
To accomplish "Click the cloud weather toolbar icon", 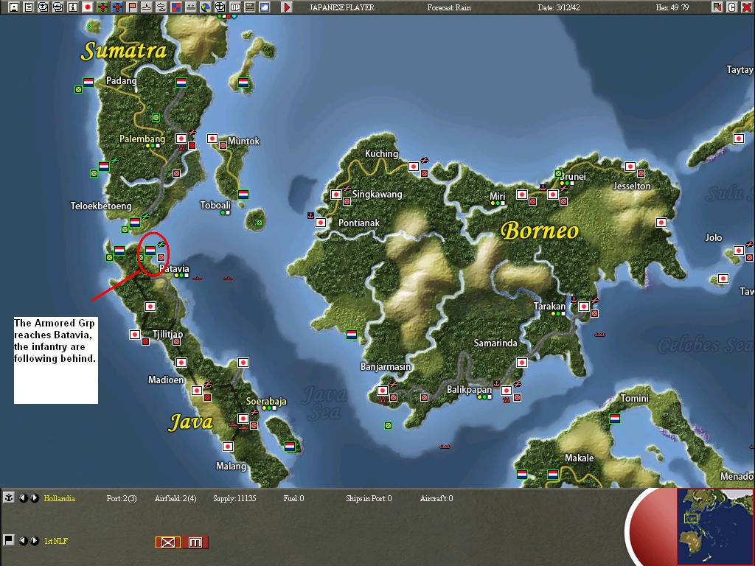I will click(265, 7).
